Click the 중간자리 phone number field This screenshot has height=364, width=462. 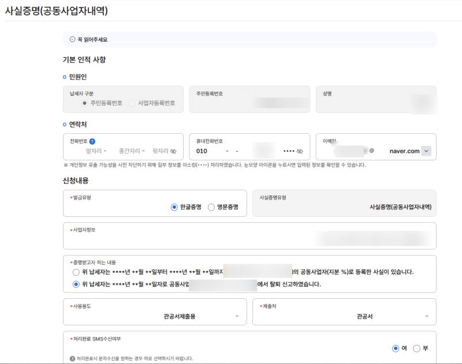pos(129,151)
